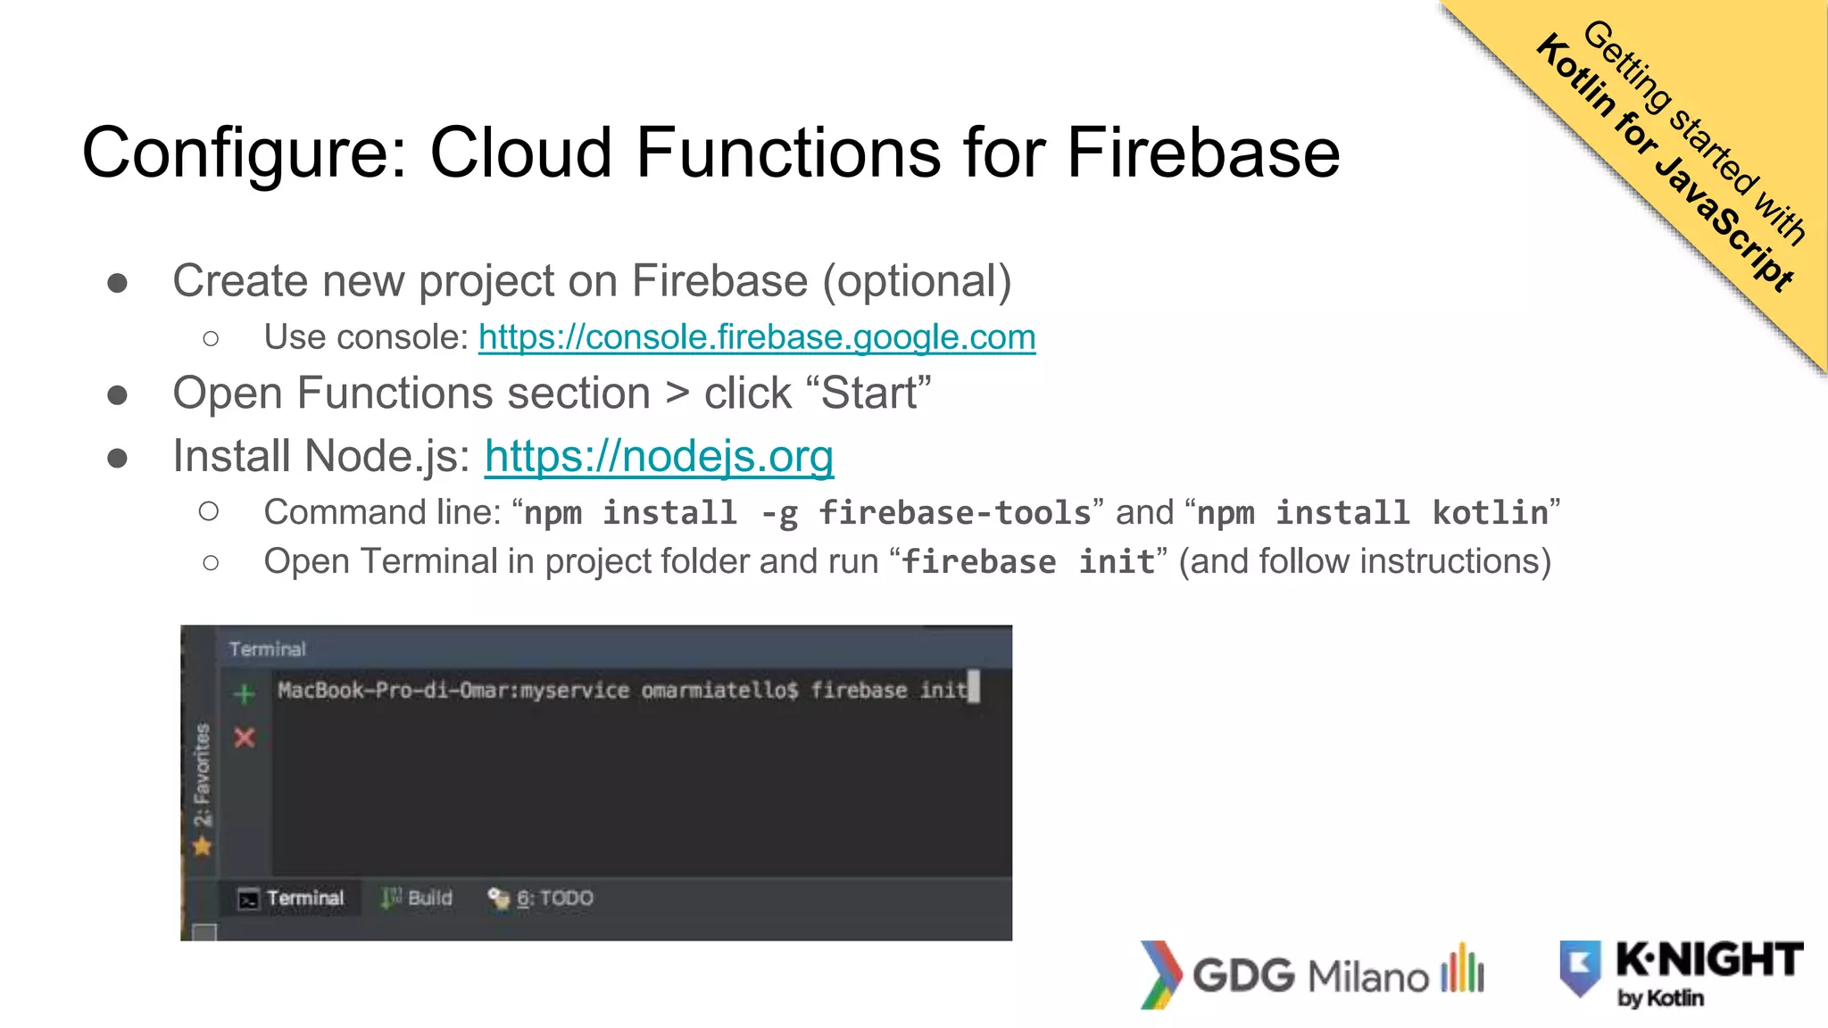
Task: Click the 'npm install -g firebase-tools' command text
Action: 808,513
